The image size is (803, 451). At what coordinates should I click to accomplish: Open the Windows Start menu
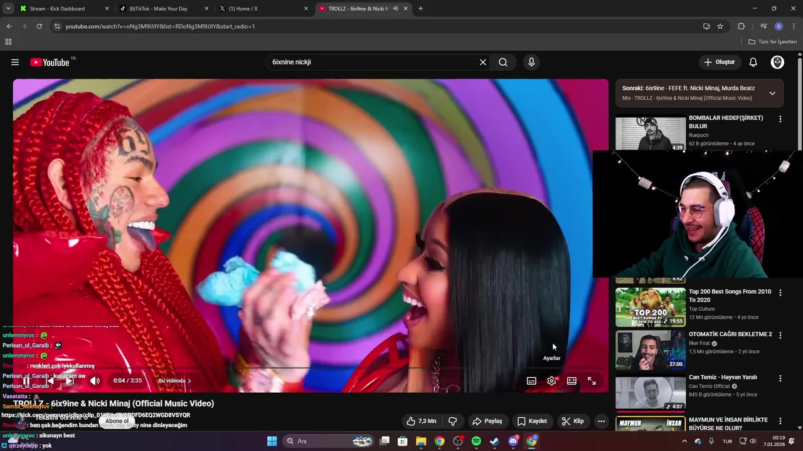pos(272,441)
